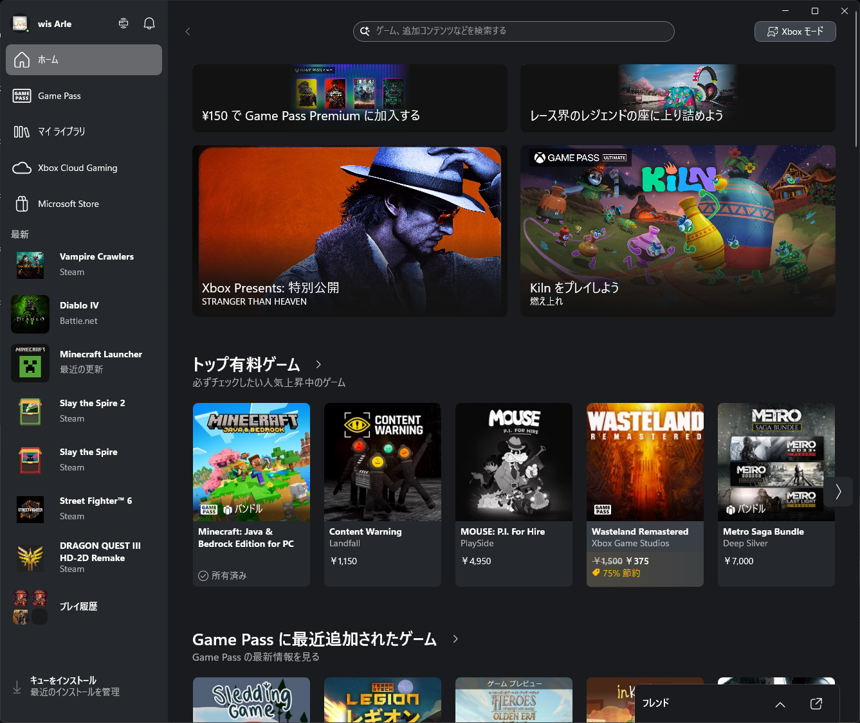Open the トップ有料ゲーム heading
The image size is (860, 723).
pos(246,364)
